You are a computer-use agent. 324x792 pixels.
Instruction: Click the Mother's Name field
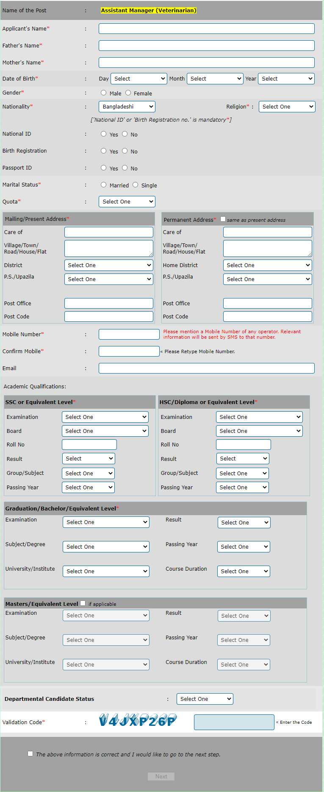[207, 63]
